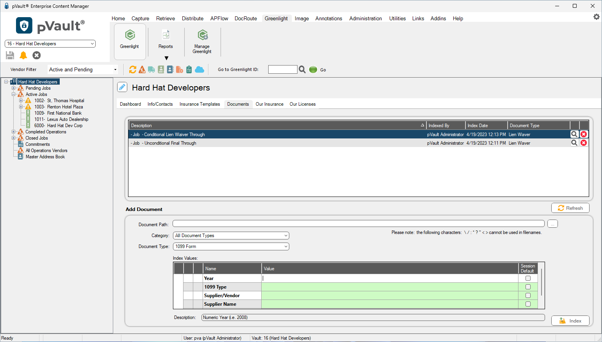
Task: View the Unconditional Final Through document with magnifier
Action: click(574, 143)
